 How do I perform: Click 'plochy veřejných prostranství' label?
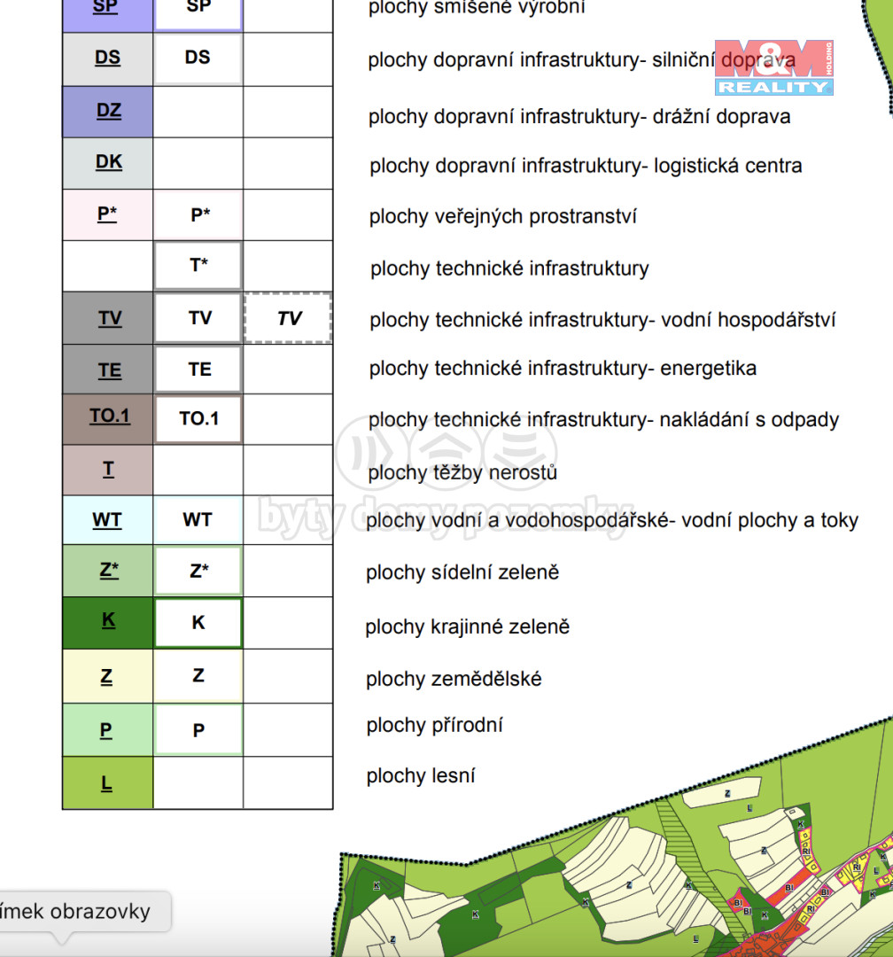point(502,216)
